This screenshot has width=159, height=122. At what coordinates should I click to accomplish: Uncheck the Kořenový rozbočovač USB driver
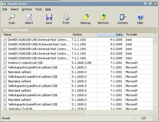click(5, 63)
